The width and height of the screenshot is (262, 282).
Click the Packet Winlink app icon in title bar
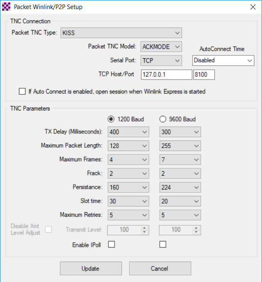tap(6, 7)
